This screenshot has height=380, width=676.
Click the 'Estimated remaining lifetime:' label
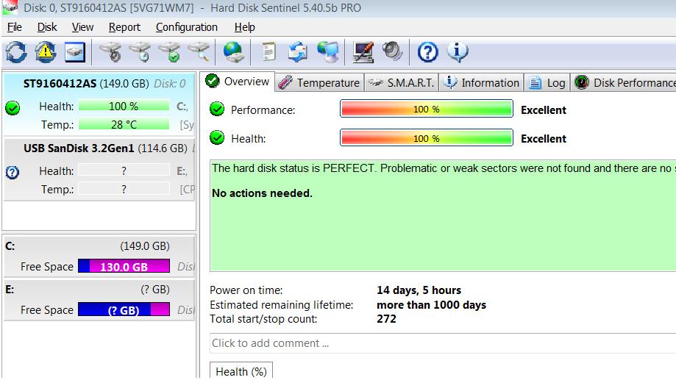[282, 304]
